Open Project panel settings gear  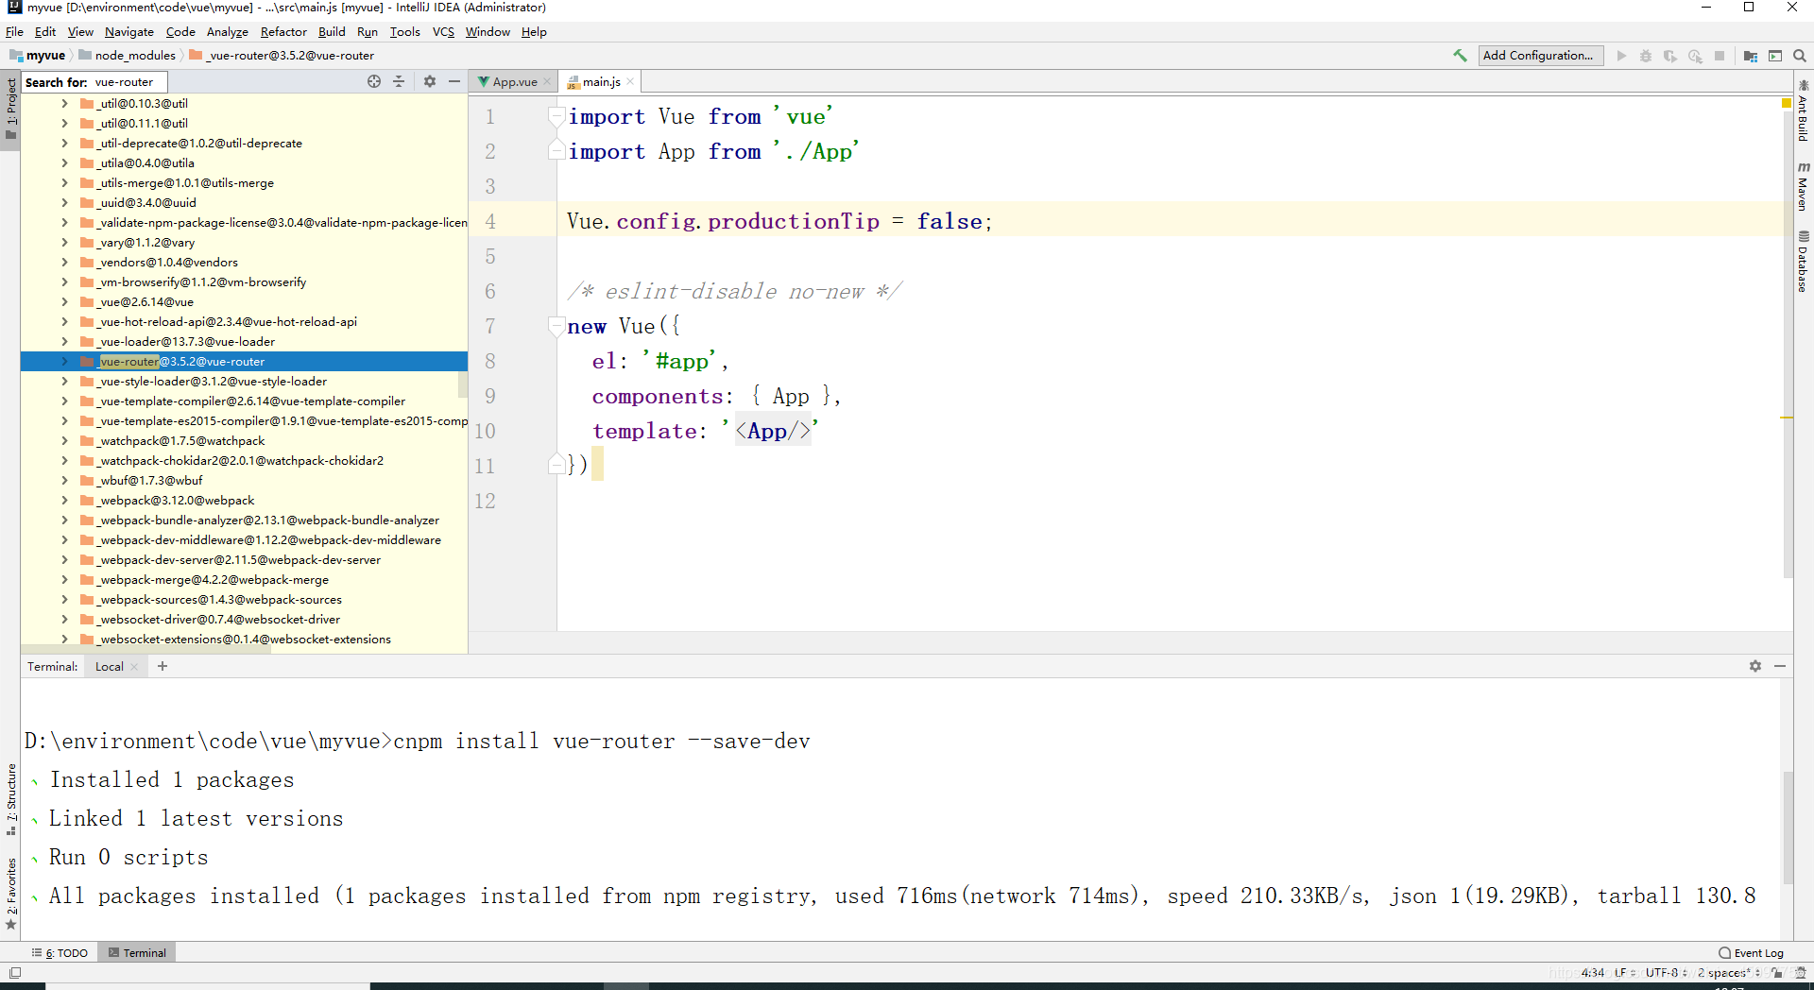(430, 81)
